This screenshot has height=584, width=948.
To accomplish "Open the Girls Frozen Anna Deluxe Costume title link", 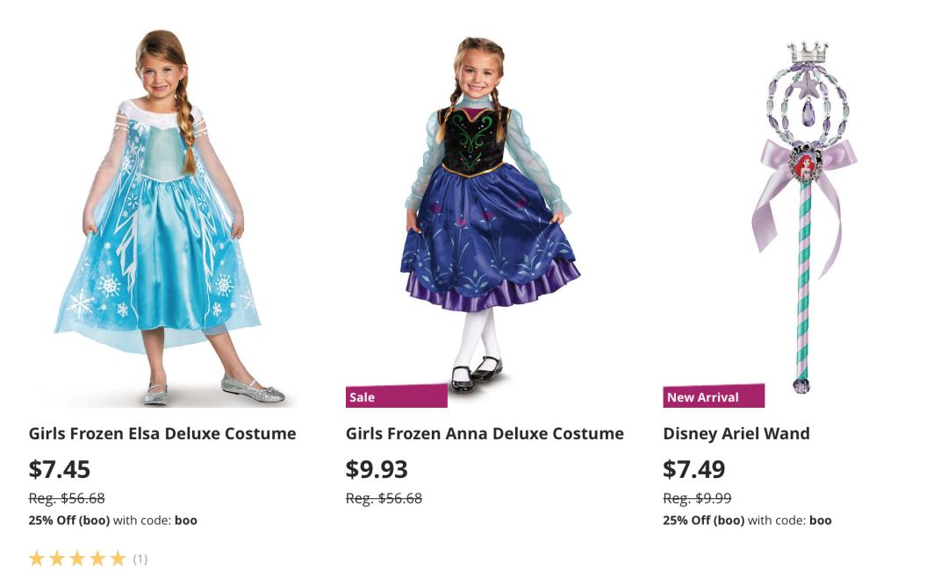I will click(x=485, y=433).
